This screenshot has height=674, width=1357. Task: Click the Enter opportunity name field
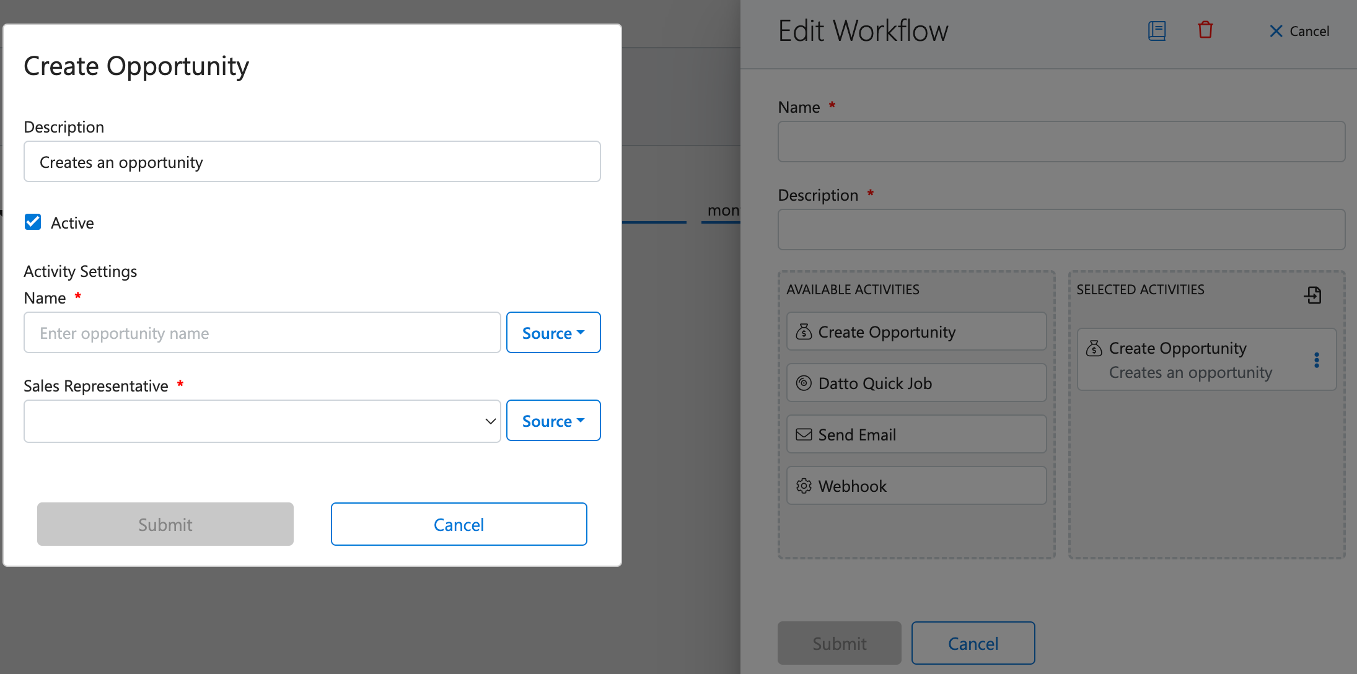pos(262,333)
